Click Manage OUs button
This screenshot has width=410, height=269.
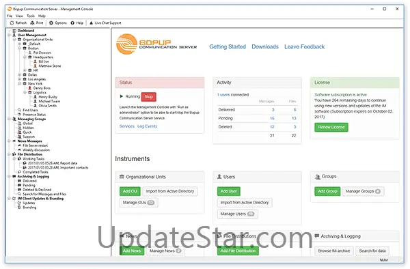[x=139, y=203]
